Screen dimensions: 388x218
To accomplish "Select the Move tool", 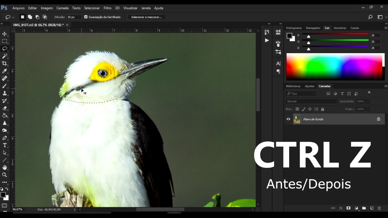I will [x=5, y=34].
